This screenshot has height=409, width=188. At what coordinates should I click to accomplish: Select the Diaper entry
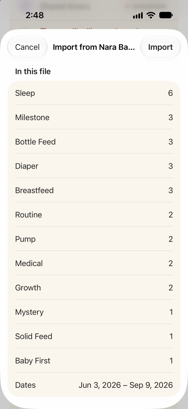[94, 166]
